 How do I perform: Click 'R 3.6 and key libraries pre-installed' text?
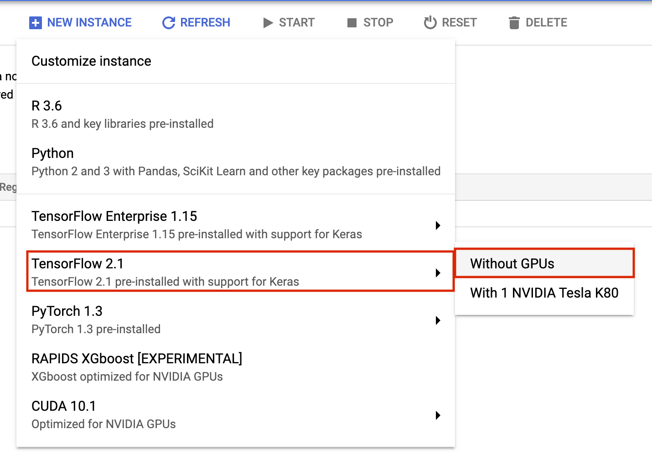[122, 124]
